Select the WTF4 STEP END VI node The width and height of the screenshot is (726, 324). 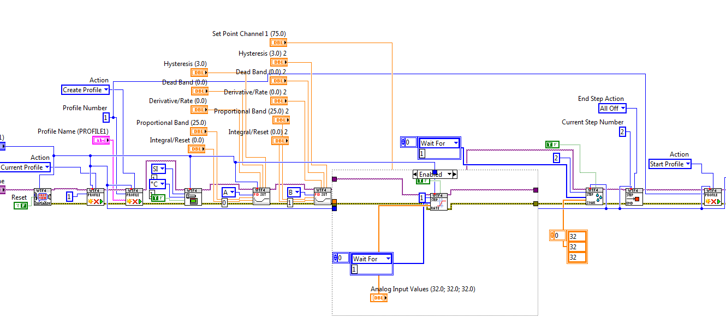coord(634,196)
